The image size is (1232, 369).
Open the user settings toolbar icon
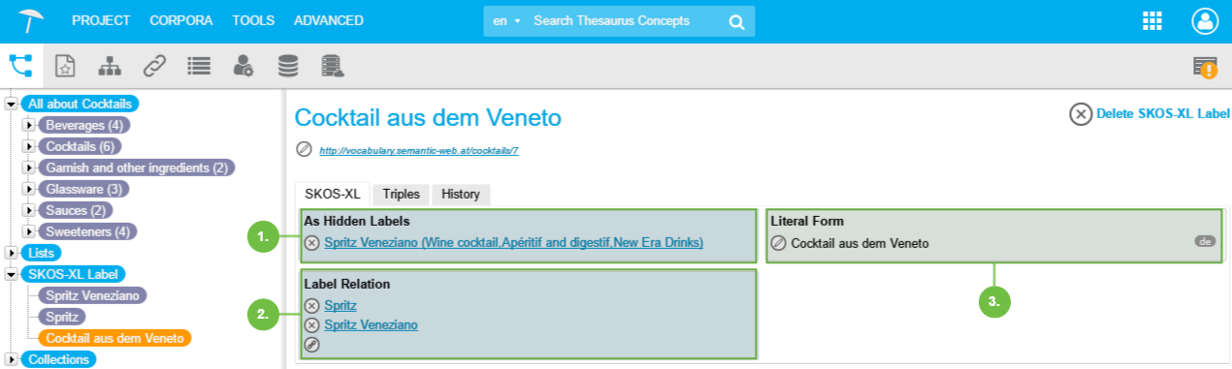coord(243,66)
